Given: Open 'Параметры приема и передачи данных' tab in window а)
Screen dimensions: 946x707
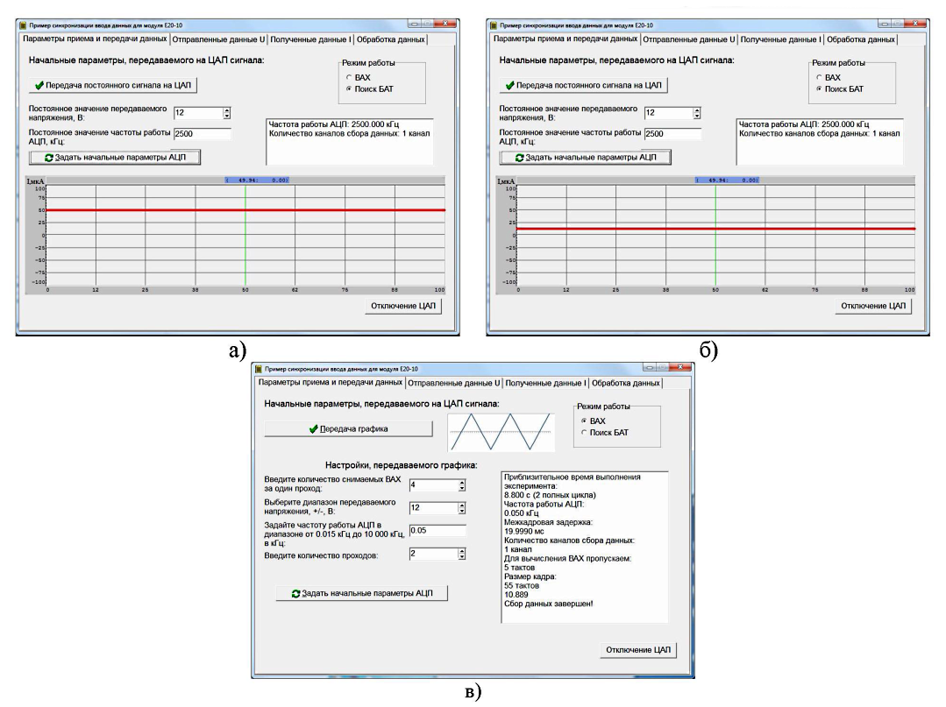Looking at the screenshot, I should (95, 39).
